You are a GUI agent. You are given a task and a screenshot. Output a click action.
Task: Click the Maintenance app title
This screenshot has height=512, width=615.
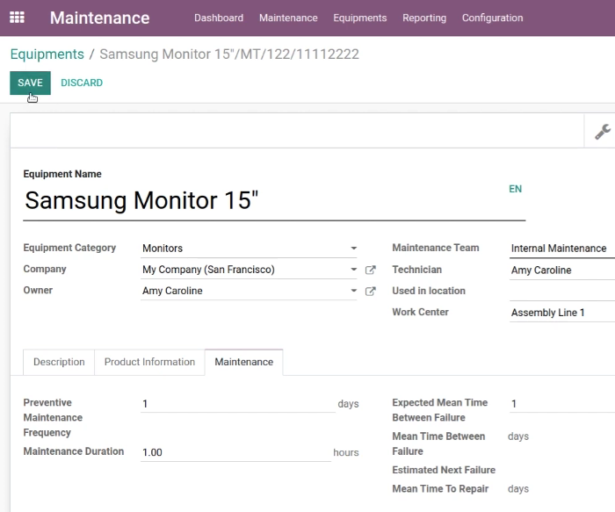(99, 18)
